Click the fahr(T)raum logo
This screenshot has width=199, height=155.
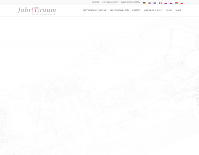click(x=37, y=11)
